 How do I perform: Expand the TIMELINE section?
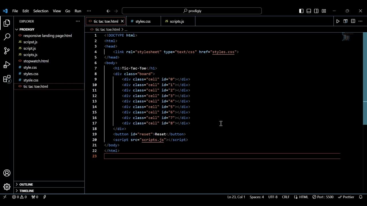click(x=49, y=191)
